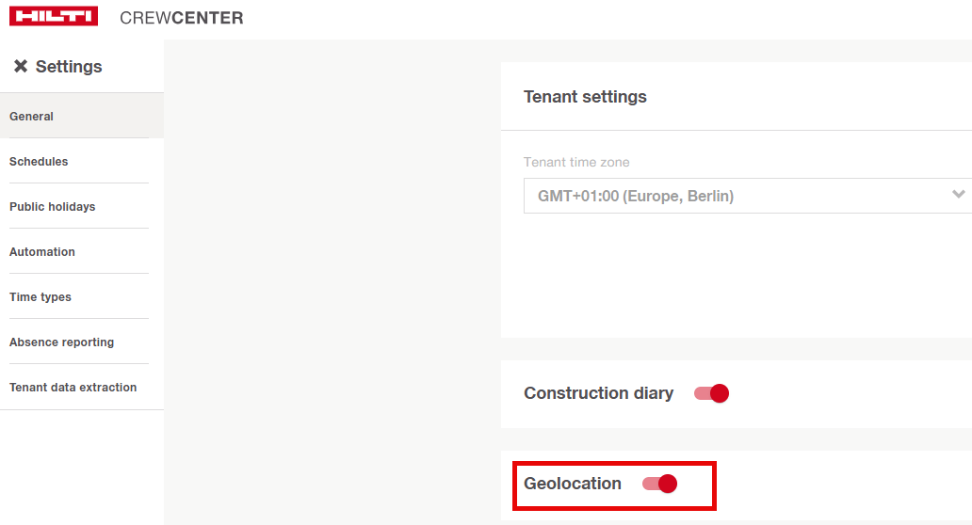Open the Schedules settings section
The height and width of the screenshot is (525, 972).
[x=39, y=162]
